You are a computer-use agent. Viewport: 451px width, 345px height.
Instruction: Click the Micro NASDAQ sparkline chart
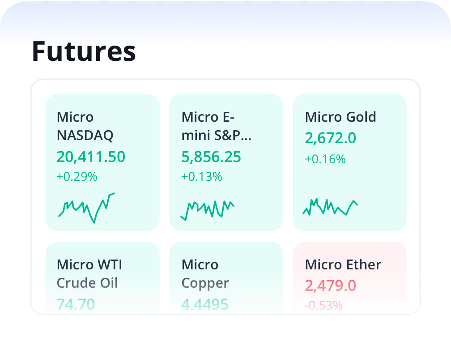87,208
